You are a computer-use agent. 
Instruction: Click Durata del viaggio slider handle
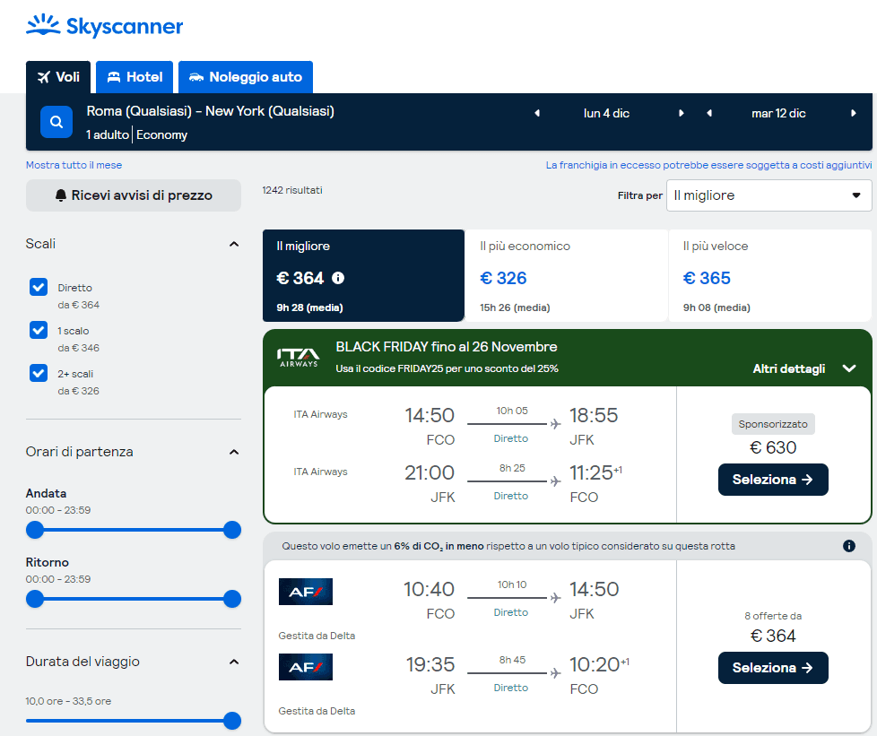[x=232, y=721]
